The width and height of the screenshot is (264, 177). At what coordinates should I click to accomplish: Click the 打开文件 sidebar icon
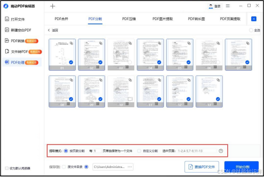click(7, 19)
